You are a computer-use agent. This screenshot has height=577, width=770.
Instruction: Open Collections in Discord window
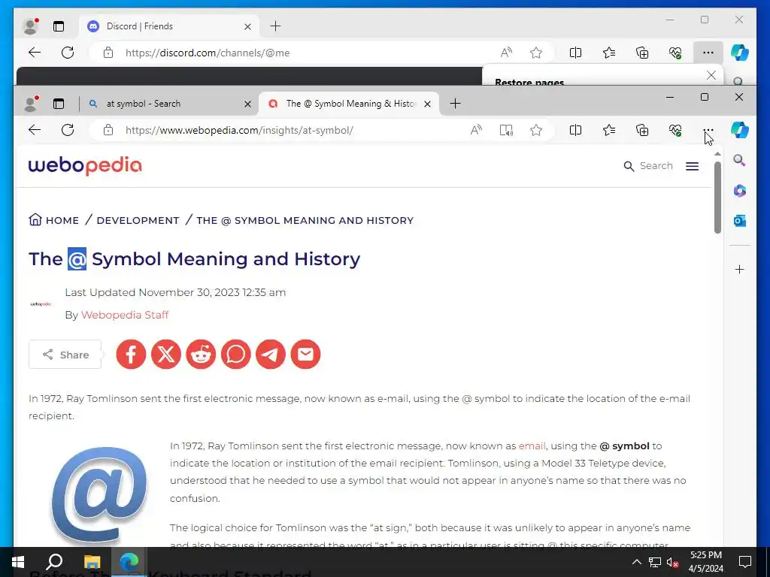point(642,53)
